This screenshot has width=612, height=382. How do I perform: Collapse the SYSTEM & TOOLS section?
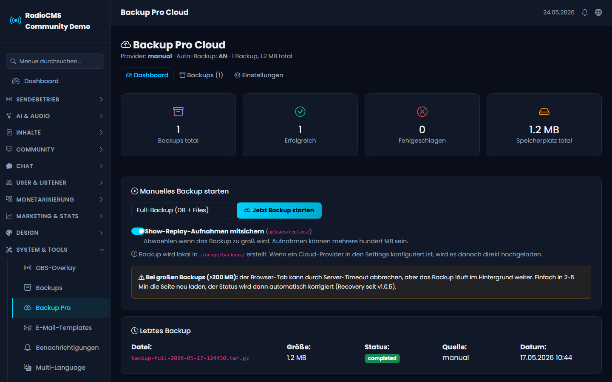coord(55,250)
